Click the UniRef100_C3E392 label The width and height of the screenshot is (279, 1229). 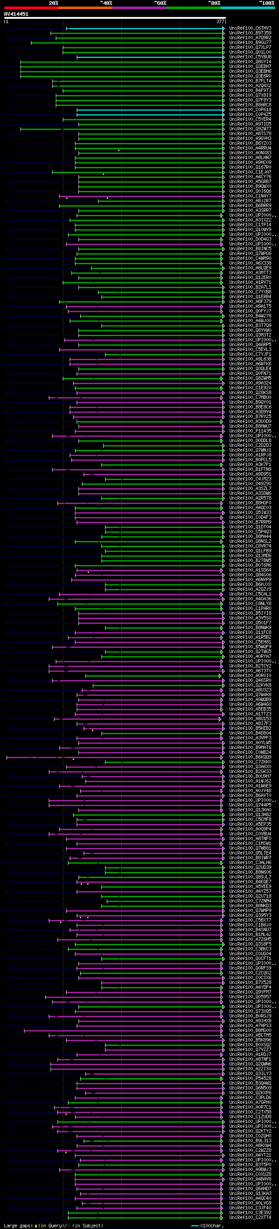pos(250,1212)
